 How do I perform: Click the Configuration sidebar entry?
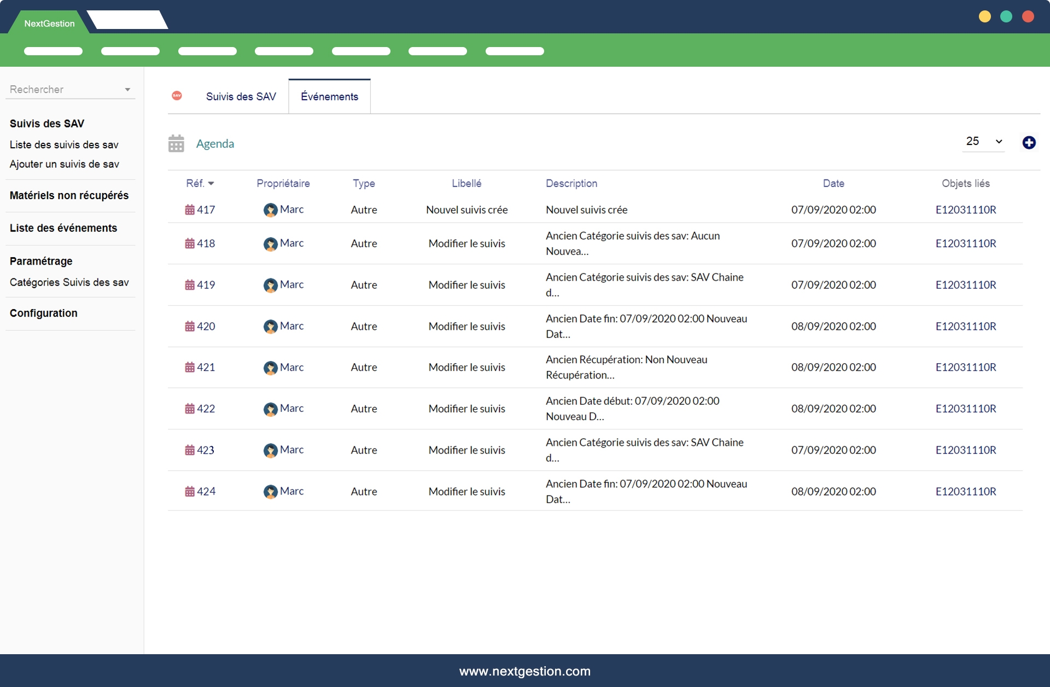click(x=43, y=313)
